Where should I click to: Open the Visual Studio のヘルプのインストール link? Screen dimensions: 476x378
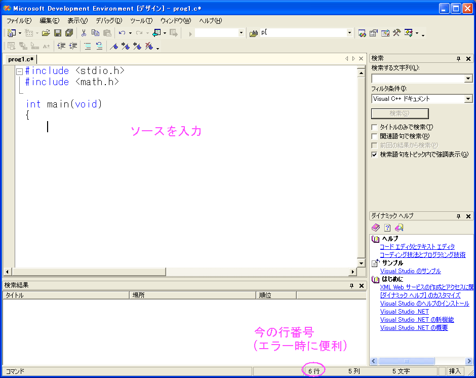pyautogui.click(x=424, y=304)
